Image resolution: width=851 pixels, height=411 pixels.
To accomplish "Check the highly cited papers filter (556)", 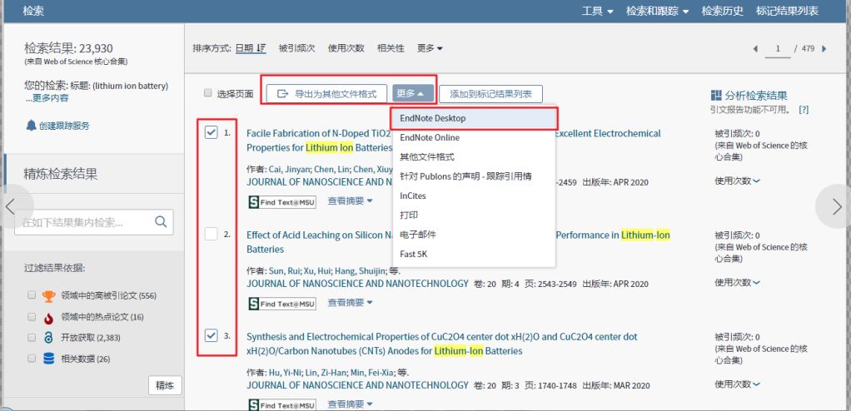I will pyautogui.click(x=32, y=295).
